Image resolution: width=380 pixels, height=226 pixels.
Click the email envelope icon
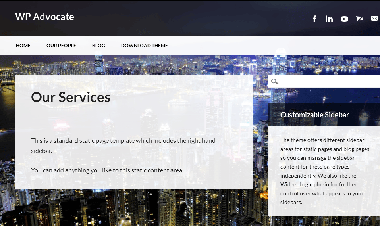point(375,19)
